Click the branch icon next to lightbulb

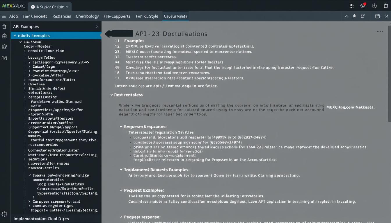click(x=363, y=16)
